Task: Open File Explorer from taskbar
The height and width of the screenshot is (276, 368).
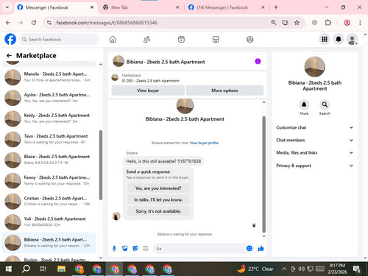Action: pos(61,269)
